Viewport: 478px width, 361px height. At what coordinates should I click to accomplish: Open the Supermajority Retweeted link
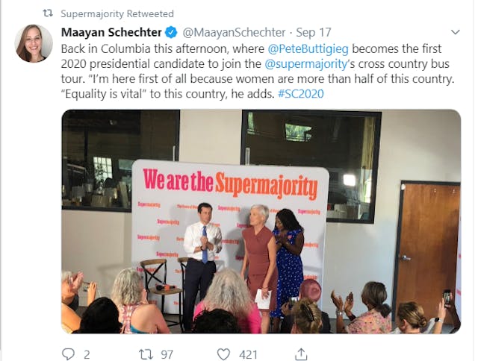117,13
